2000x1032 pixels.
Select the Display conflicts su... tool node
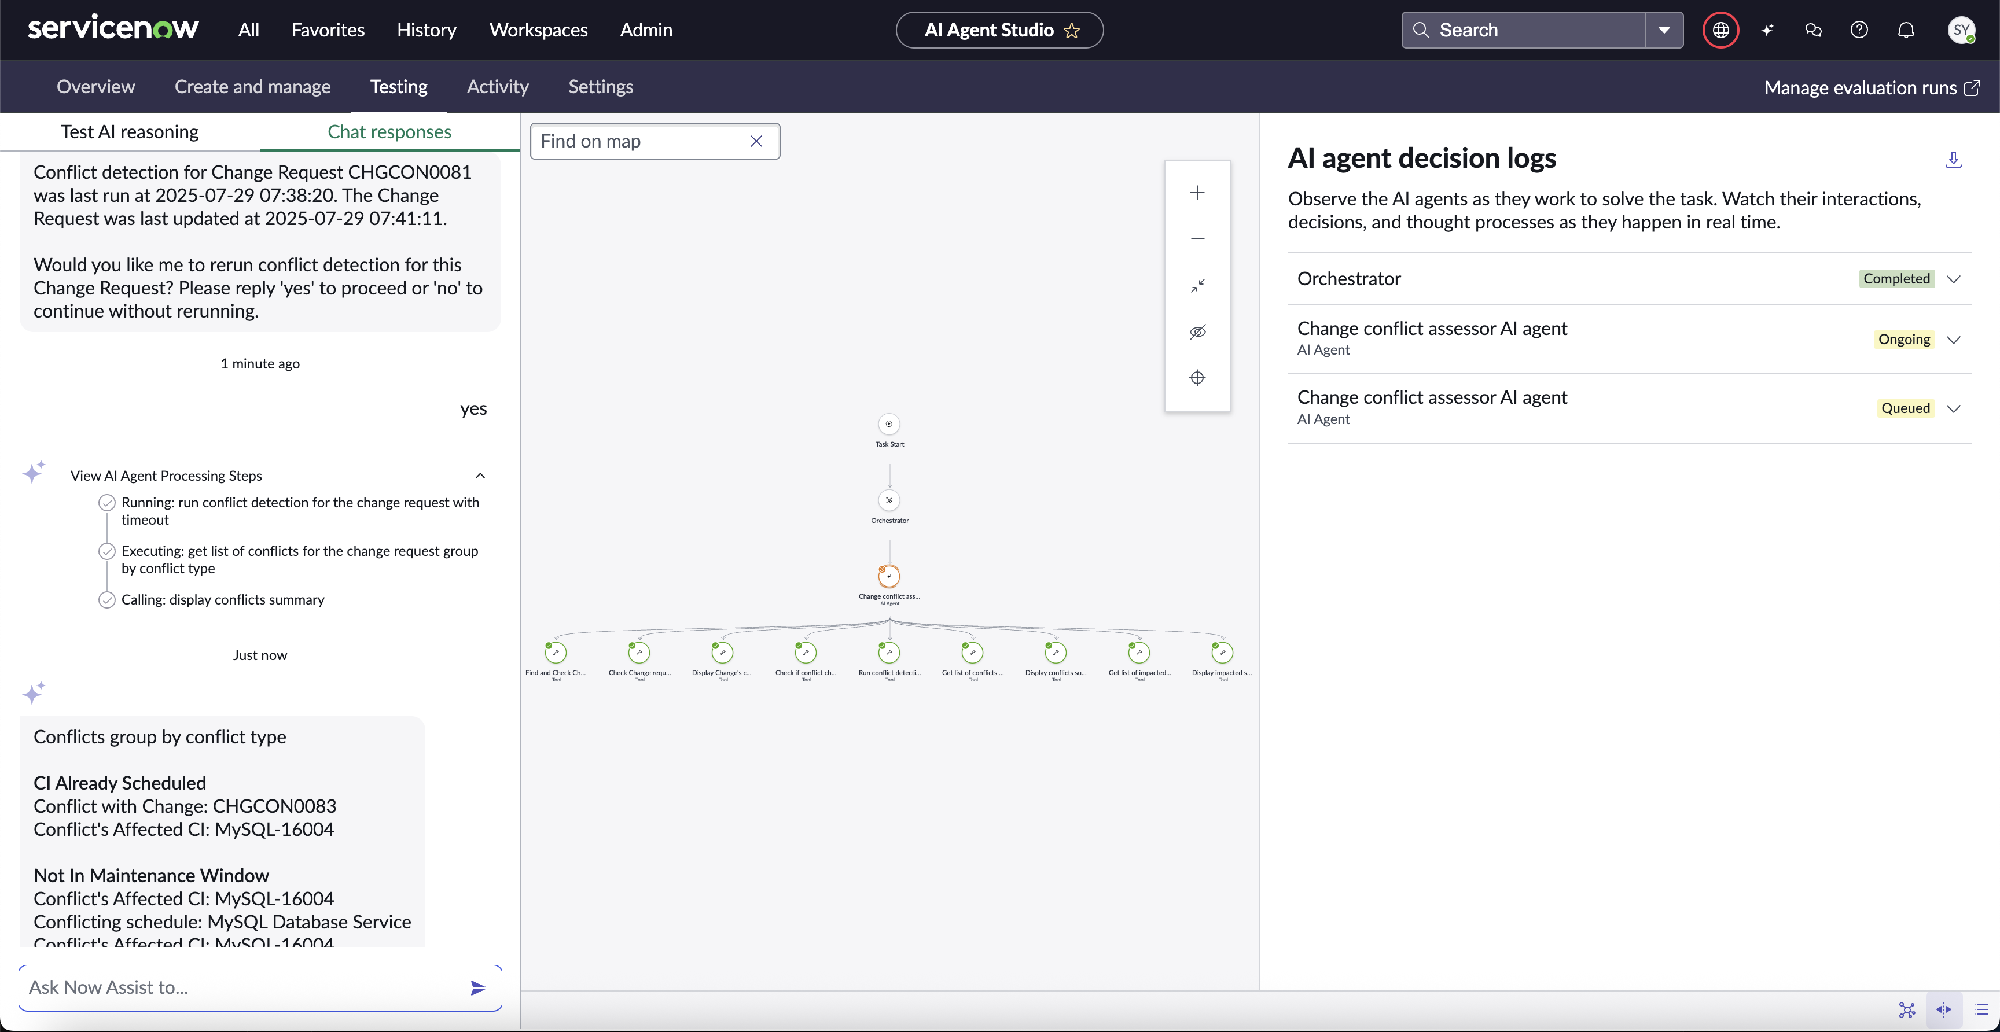pos(1056,653)
